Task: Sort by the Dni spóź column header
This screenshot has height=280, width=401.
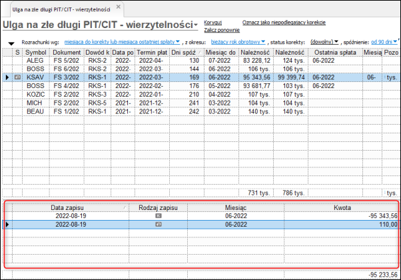Action: 187,53
